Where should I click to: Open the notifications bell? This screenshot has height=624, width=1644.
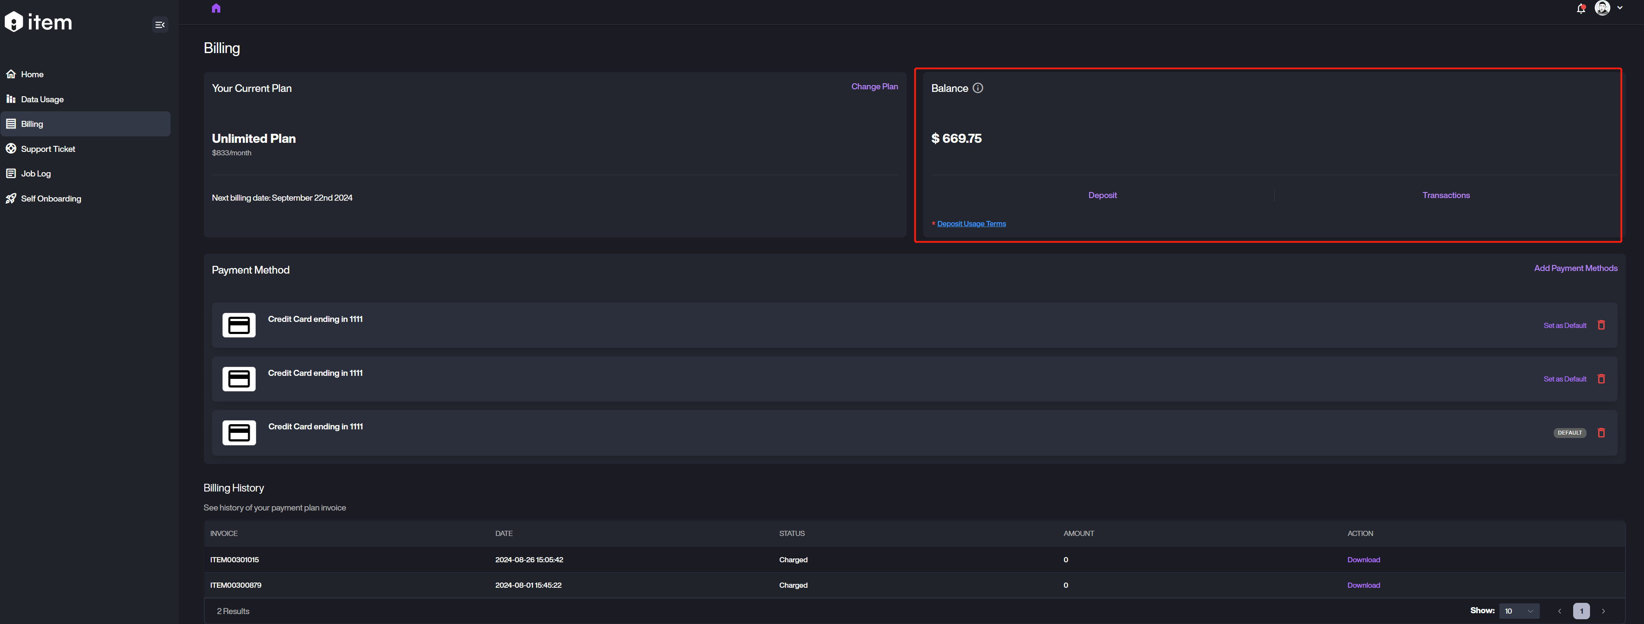coord(1581,8)
